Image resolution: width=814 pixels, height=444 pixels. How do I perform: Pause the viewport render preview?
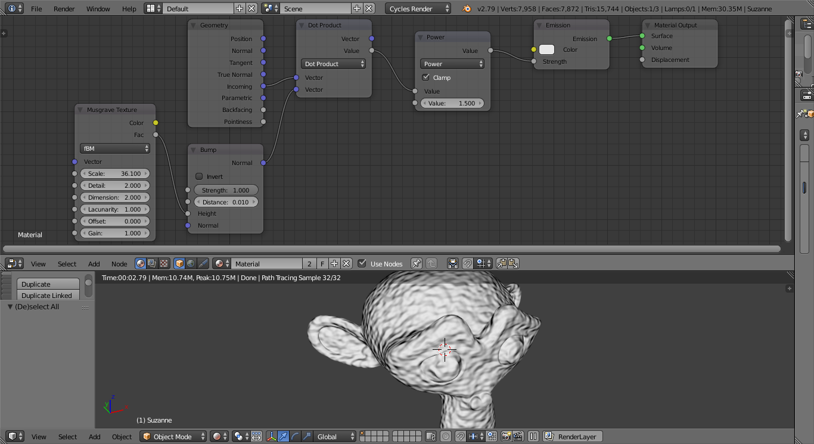pos(533,436)
